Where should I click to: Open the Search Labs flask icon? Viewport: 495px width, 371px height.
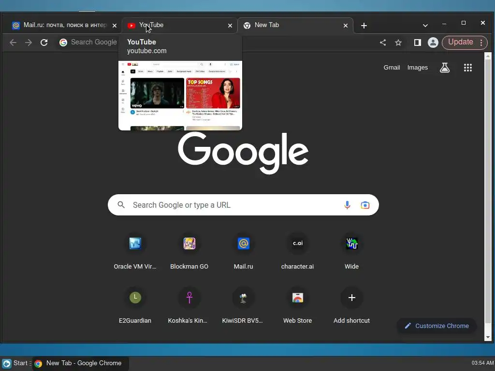point(445,67)
